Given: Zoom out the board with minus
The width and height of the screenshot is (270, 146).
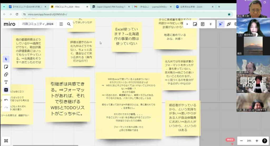Looking at the screenshot, I should (x=242, y=141).
